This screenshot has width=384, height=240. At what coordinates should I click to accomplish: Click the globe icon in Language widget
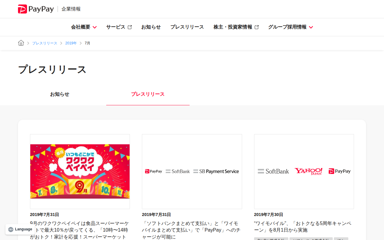(11, 229)
